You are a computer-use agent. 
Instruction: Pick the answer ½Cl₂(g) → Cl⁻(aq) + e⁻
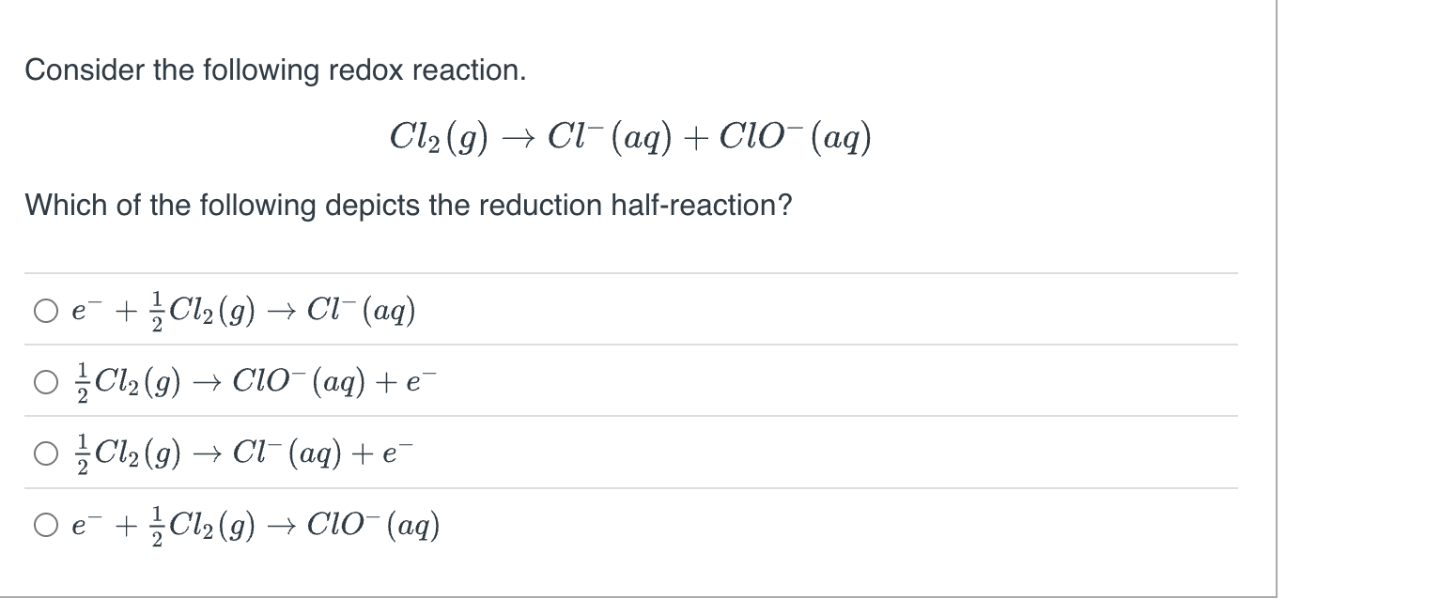(x=44, y=453)
